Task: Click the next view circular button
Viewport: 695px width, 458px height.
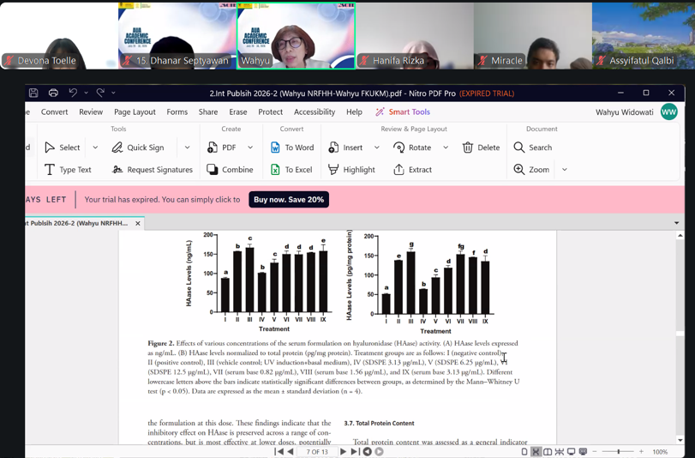Action: tap(380, 452)
